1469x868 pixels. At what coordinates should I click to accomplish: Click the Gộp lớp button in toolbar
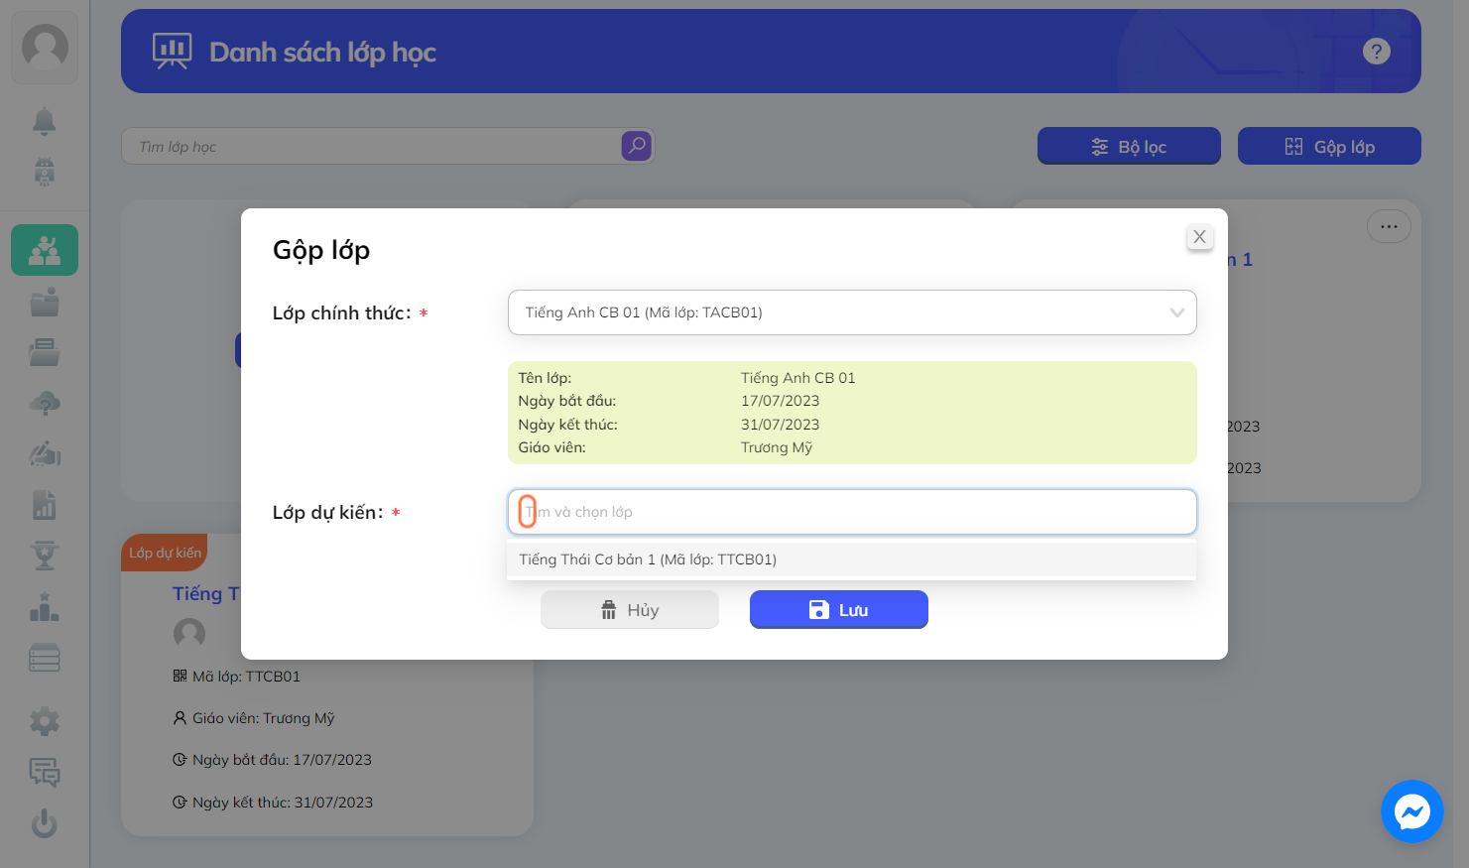(x=1329, y=147)
